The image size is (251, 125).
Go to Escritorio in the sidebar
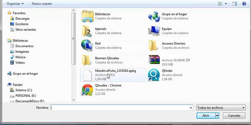(22, 24)
